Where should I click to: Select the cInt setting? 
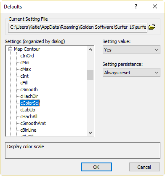click(x=24, y=76)
